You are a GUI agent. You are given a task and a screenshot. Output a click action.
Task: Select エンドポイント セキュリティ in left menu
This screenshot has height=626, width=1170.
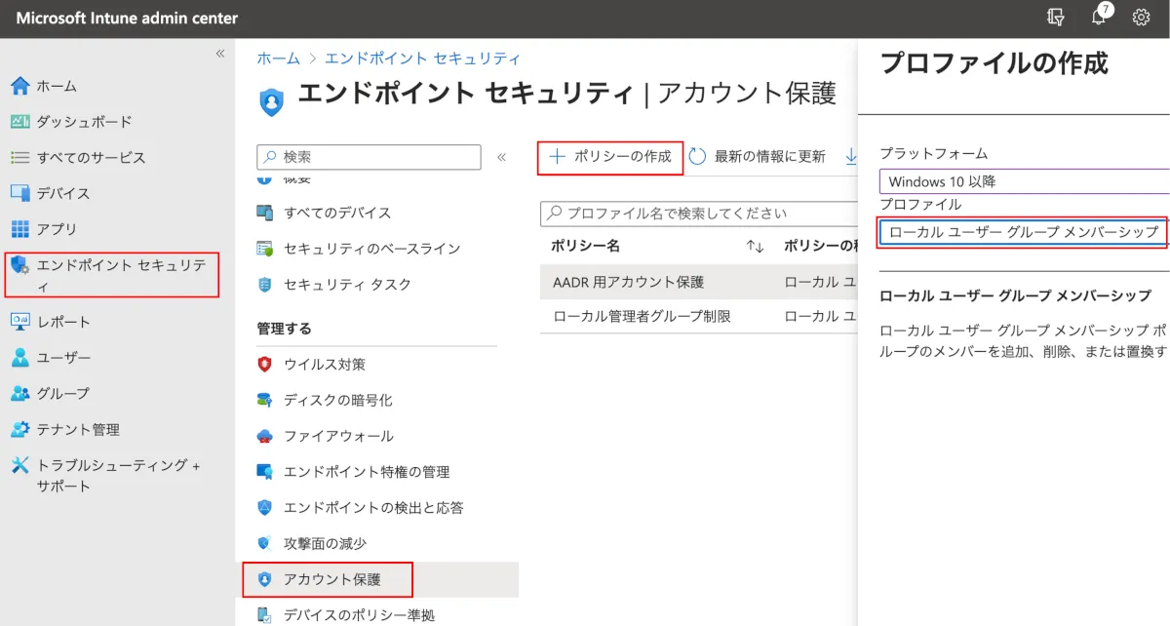(x=112, y=275)
